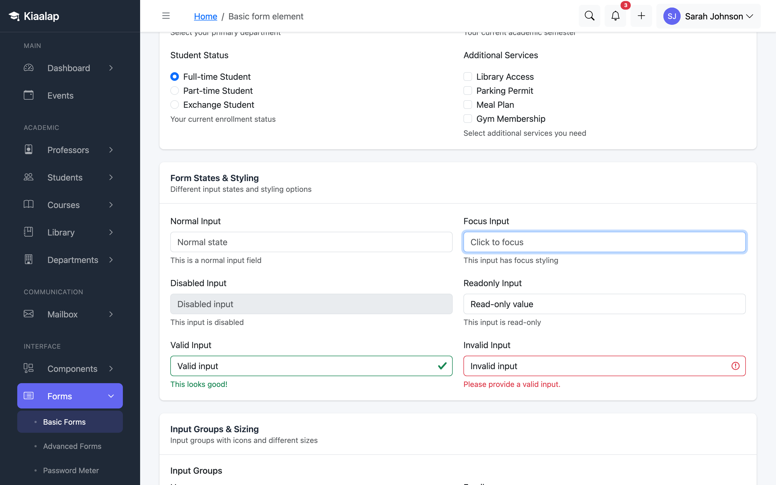Image resolution: width=776 pixels, height=485 pixels.
Task: Select Exchange Student radio button
Action: pyautogui.click(x=174, y=105)
